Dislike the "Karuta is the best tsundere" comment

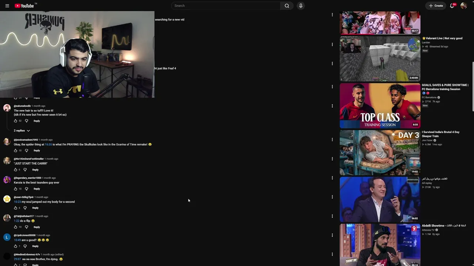point(26,189)
